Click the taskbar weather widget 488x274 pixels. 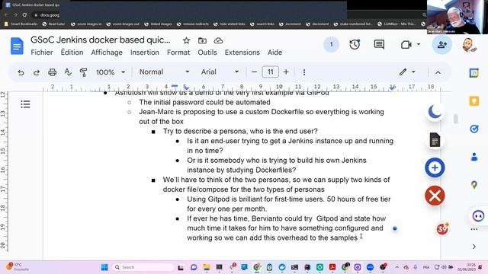18,267
